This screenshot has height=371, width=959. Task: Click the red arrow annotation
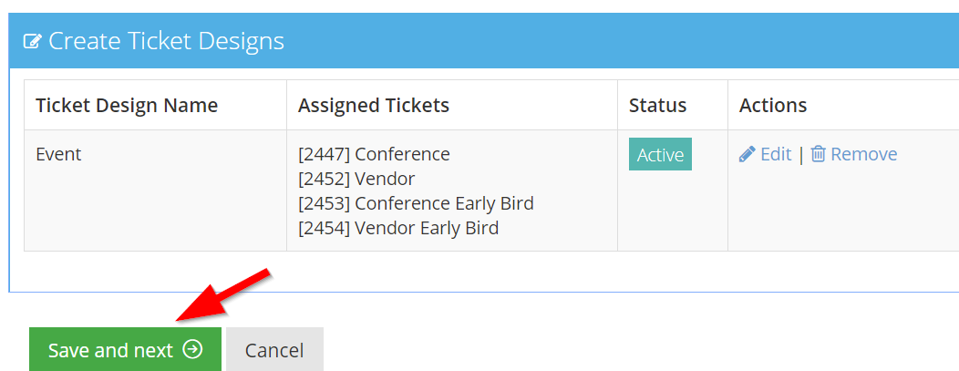pyautogui.click(x=222, y=294)
